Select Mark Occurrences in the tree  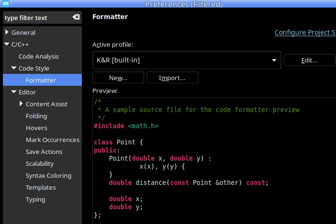pos(52,140)
